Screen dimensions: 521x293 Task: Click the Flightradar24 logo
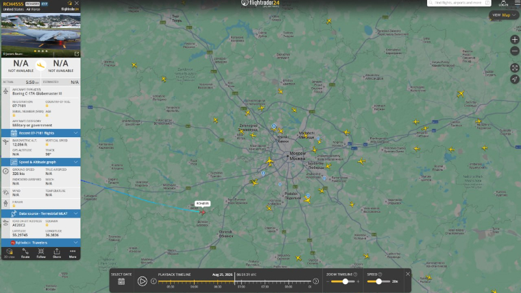(x=260, y=3)
